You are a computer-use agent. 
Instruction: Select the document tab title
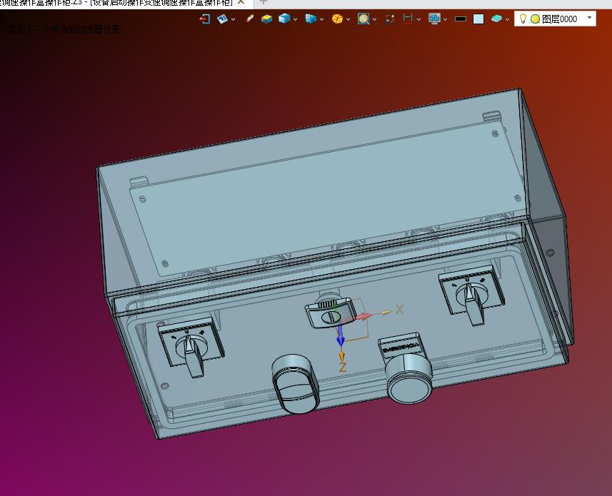pos(116,2)
